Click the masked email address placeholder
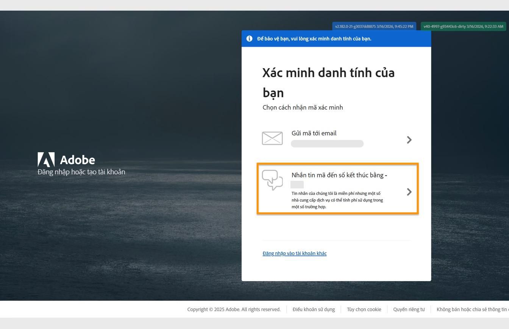The height and width of the screenshot is (329, 509). [327, 144]
